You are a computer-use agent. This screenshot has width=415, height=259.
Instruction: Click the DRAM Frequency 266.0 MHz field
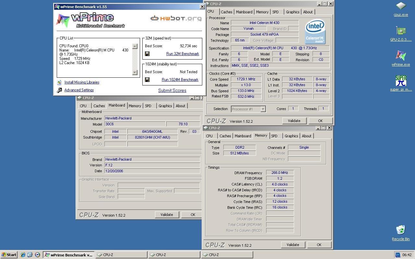click(x=280, y=173)
